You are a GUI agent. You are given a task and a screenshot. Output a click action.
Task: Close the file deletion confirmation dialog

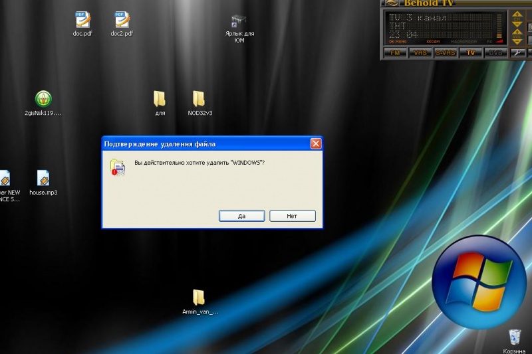pyautogui.click(x=316, y=144)
